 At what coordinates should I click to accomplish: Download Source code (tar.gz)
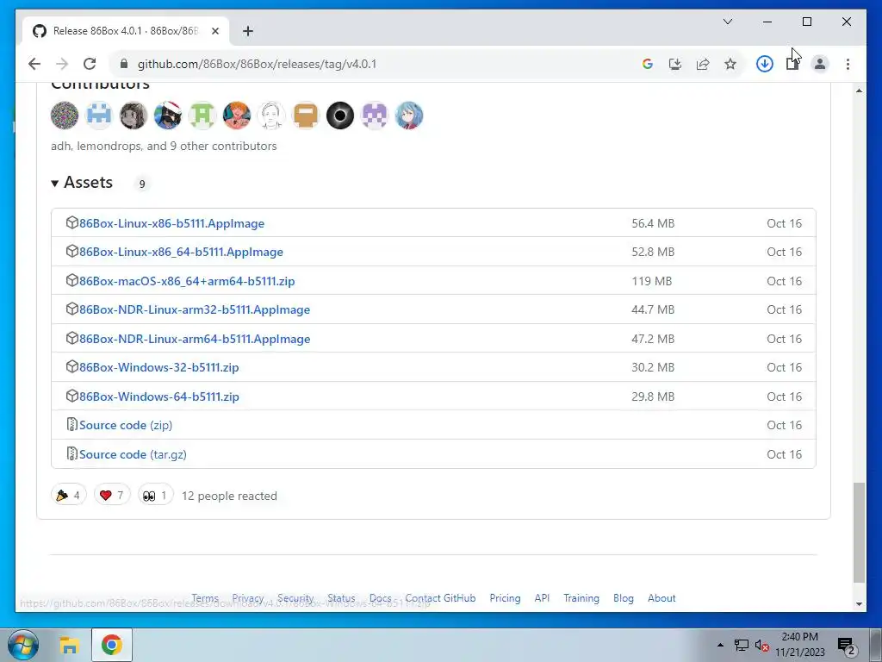[133, 454]
